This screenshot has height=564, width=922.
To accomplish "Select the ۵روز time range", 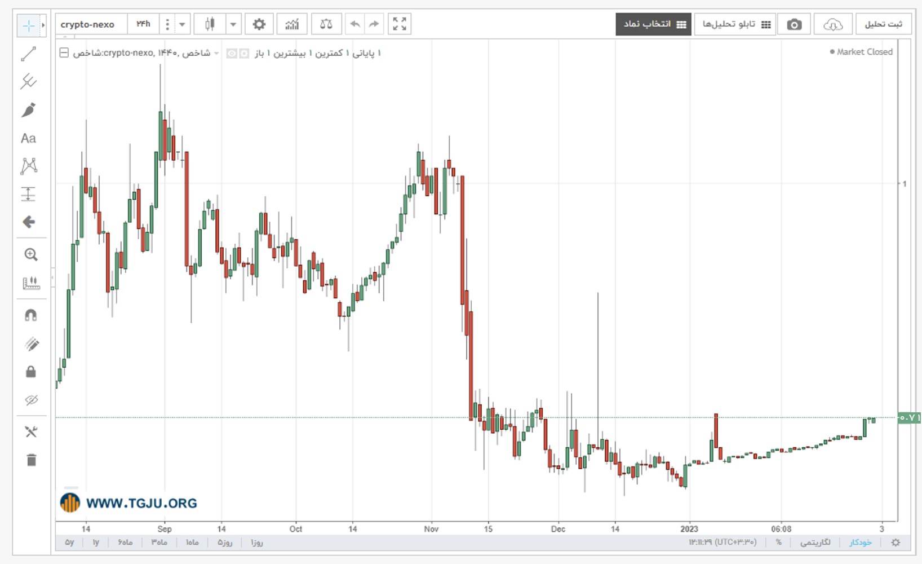I will [x=225, y=543].
